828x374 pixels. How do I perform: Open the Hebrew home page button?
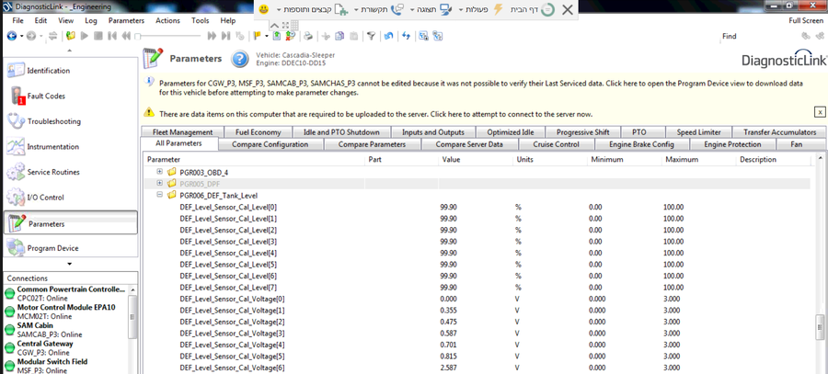533,9
